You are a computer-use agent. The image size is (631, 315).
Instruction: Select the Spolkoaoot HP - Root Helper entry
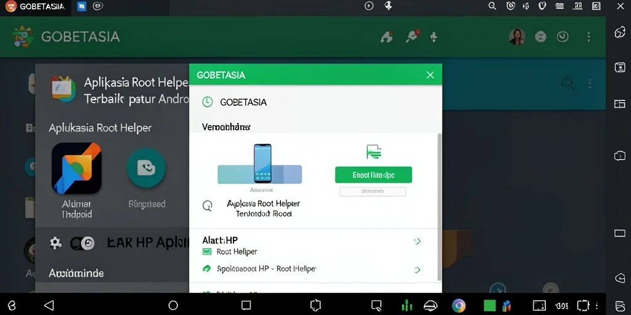coord(266,269)
